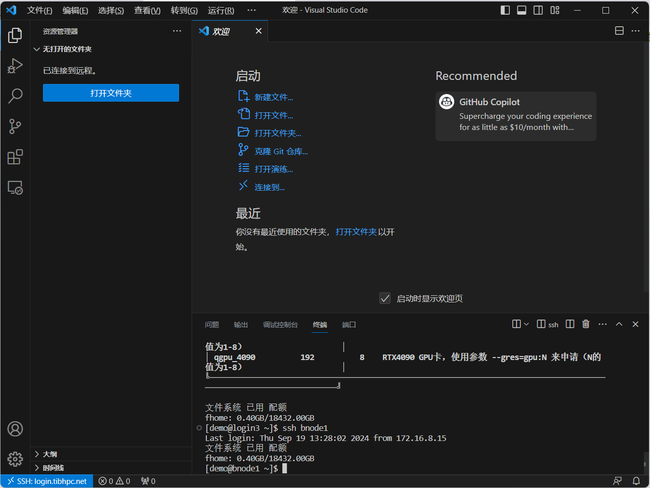Kill terminal with trash icon
This screenshot has width=650, height=488.
point(586,324)
